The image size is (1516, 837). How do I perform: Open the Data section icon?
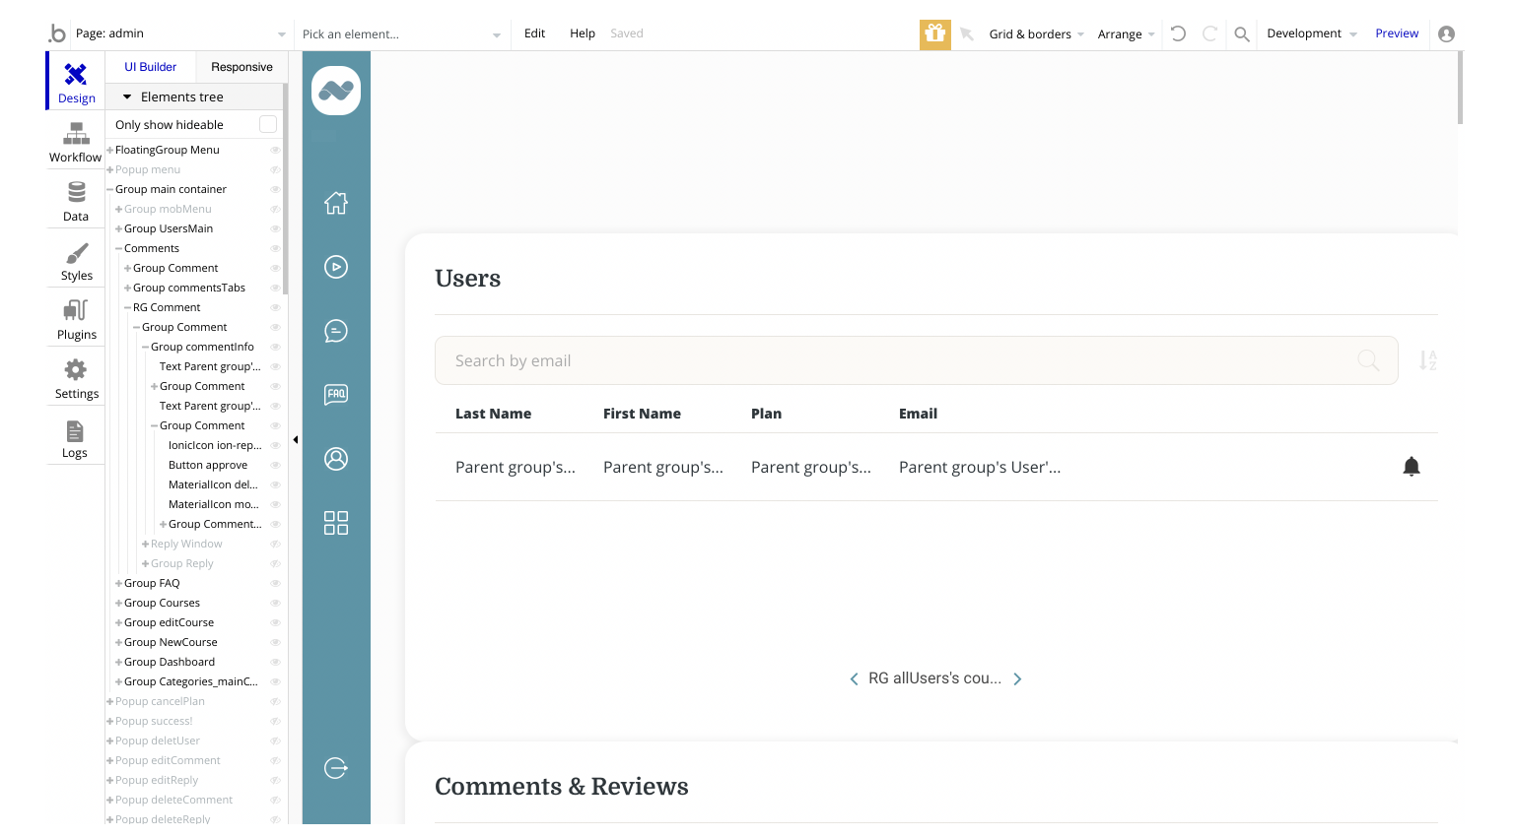click(x=76, y=201)
